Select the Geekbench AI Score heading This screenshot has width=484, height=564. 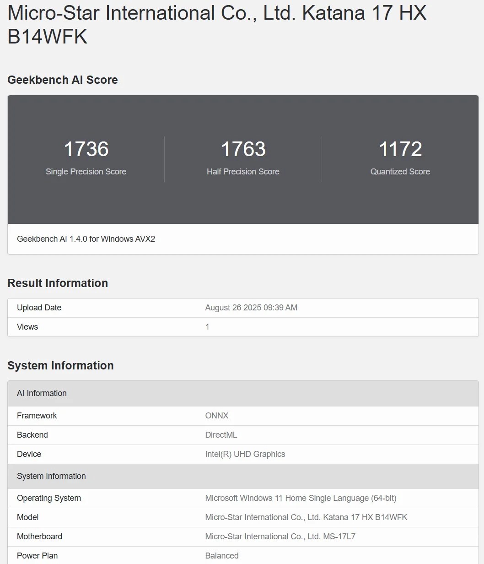pyautogui.click(x=63, y=80)
